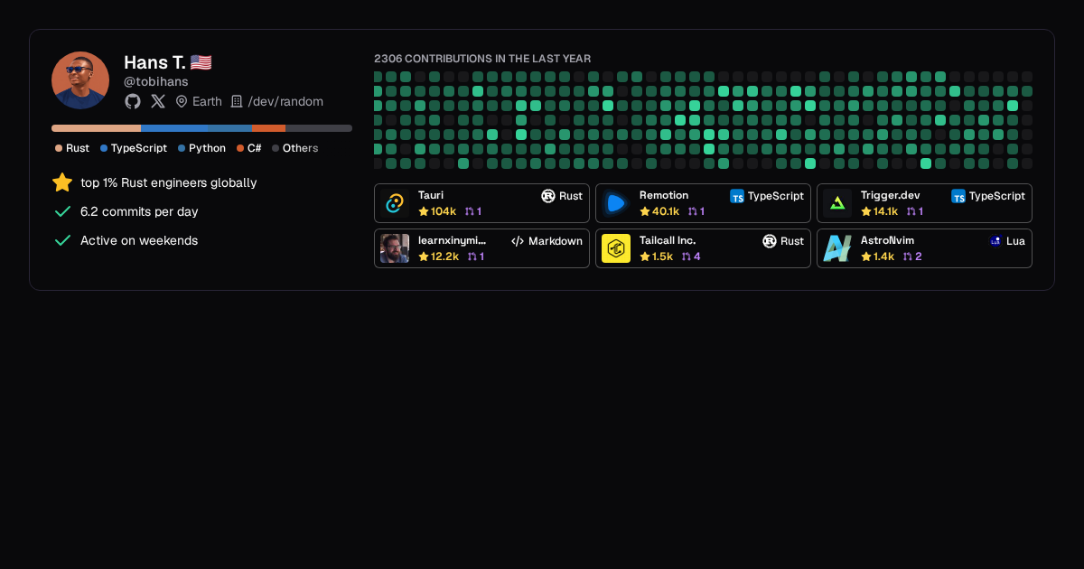1084x569 pixels.
Task: Click the "top 1% Rust engineers globally" text
Action: (x=169, y=182)
